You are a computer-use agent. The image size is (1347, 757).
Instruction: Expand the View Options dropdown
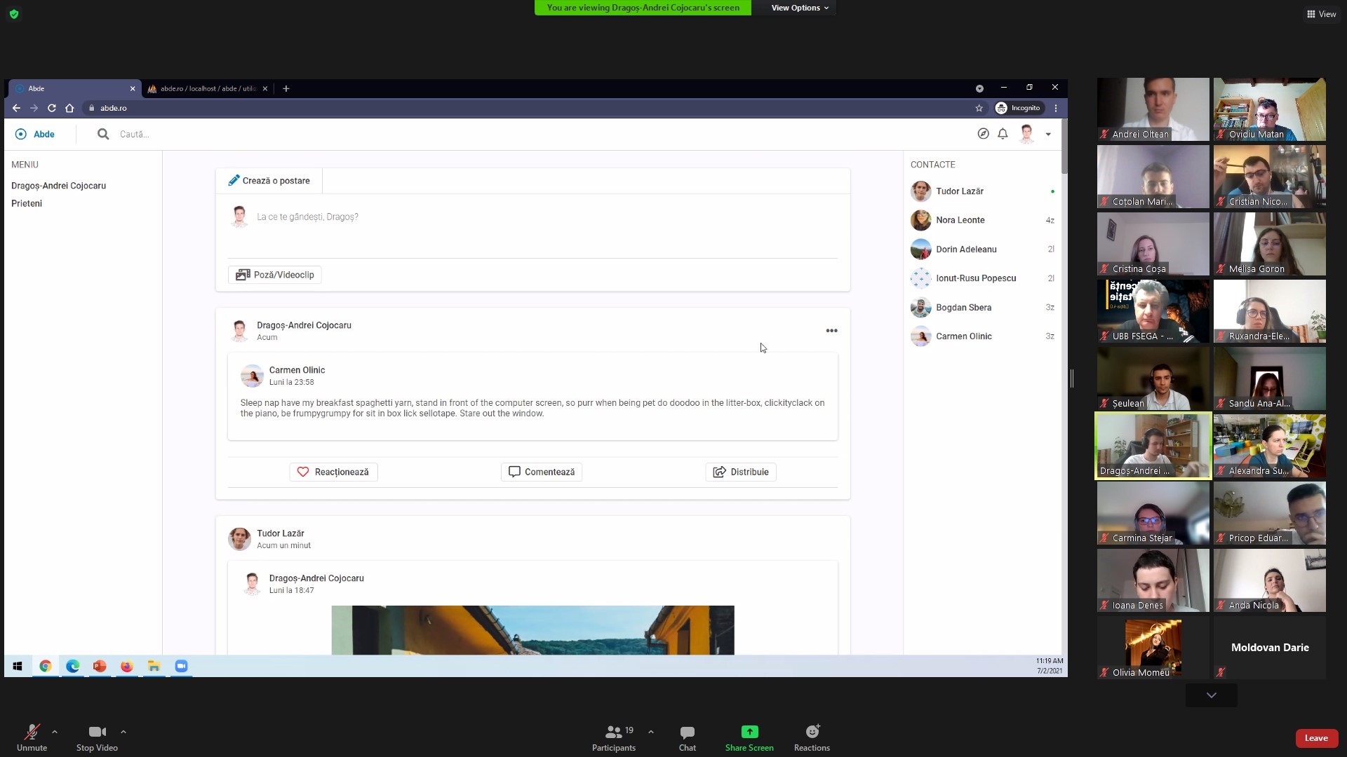(799, 8)
